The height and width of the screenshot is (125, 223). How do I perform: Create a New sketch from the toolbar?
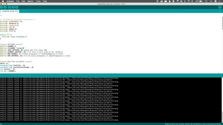(9, 7)
